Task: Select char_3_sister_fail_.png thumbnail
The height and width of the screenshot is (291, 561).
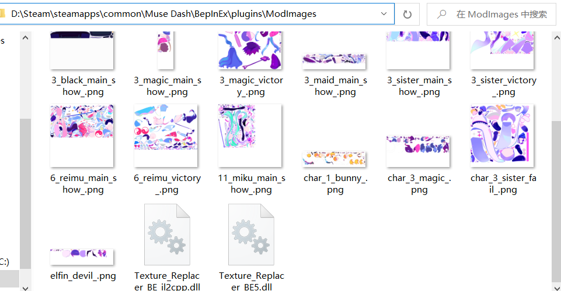Action: pyautogui.click(x=502, y=136)
